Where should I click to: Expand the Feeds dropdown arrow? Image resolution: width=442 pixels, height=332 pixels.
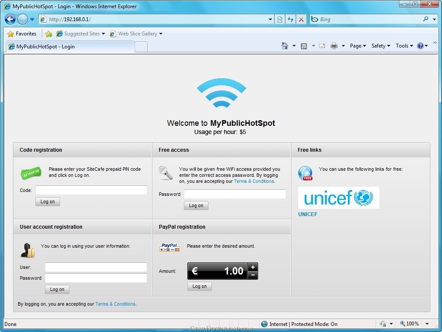click(313, 46)
